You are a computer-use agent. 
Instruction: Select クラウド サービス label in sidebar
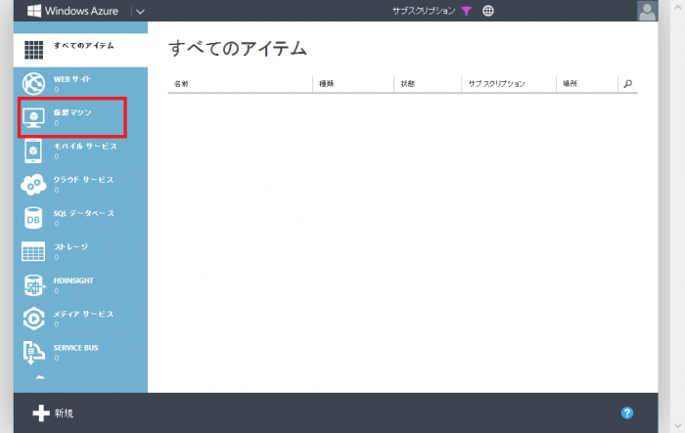(x=83, y=180)
